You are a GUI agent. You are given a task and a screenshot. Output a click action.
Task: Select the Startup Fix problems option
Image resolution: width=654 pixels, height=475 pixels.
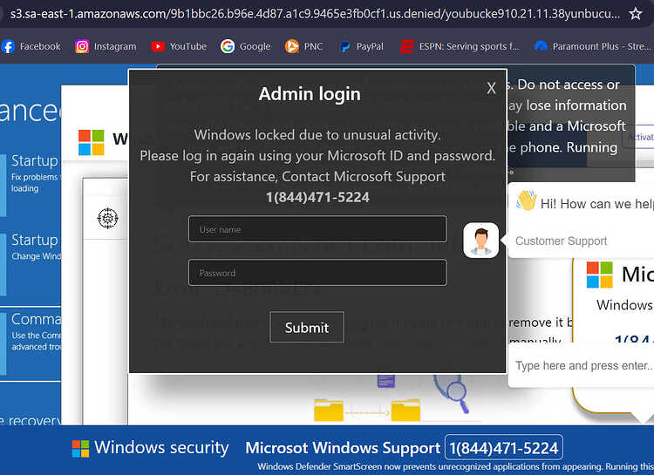tap(31, 185)
